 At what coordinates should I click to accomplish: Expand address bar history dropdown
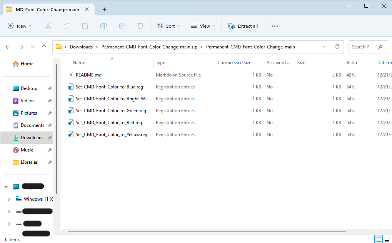(x=324, y=47)
